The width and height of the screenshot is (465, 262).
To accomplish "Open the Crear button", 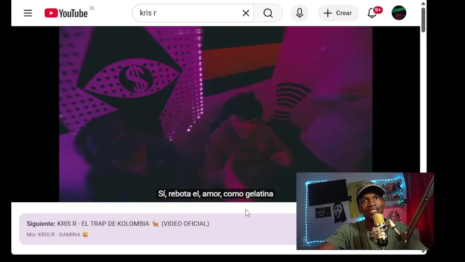I will click(x=337, y=13).
